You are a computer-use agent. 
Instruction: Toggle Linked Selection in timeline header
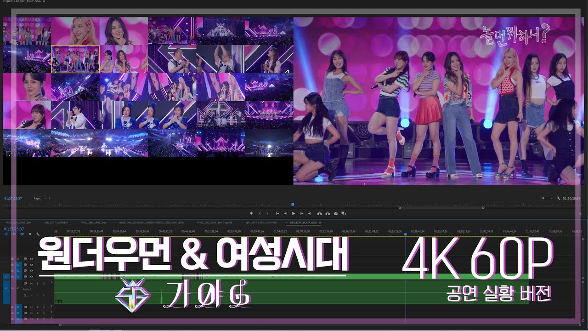(22, 234)
